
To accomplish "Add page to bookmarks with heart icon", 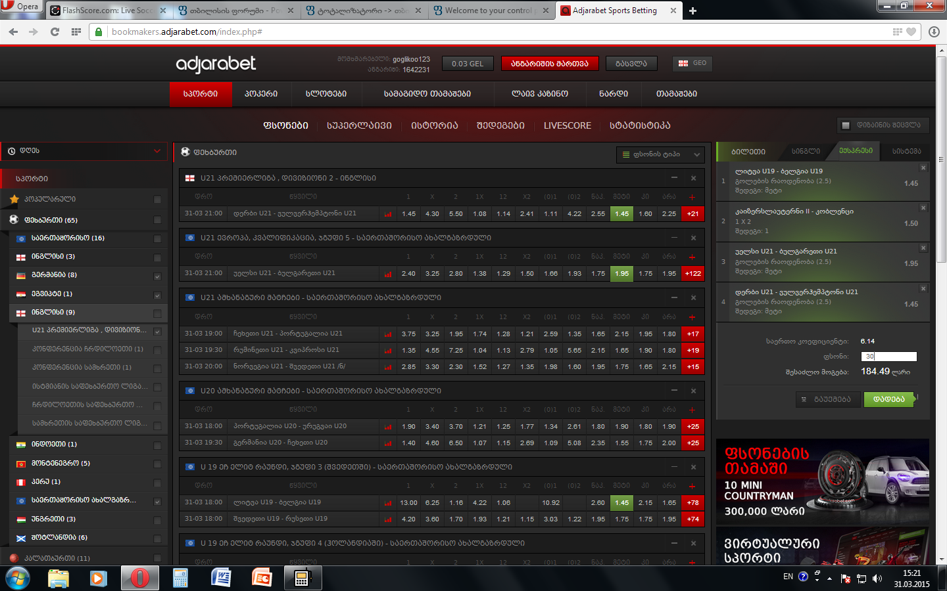I will tap(911, 32).
